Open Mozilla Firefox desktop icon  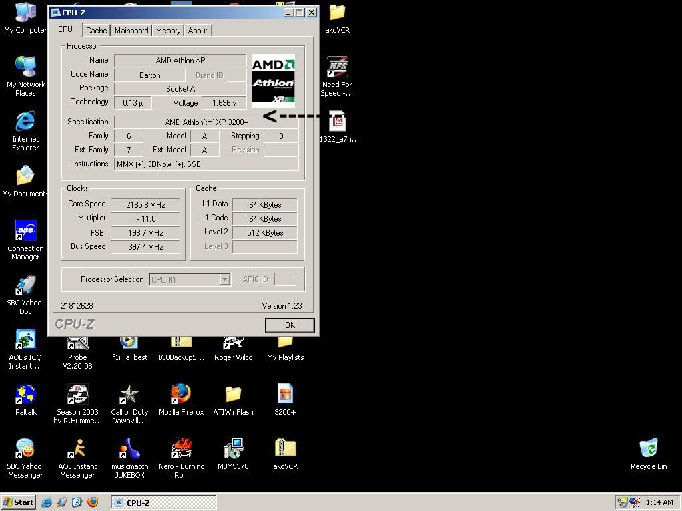pos(180,395)
